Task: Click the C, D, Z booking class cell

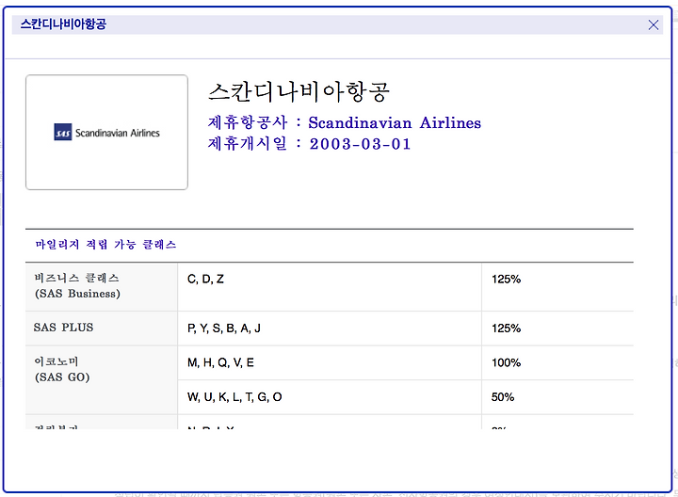Action: [330, 286]
